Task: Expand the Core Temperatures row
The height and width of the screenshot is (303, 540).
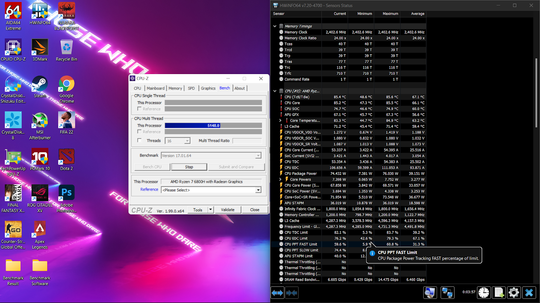Action: [x=280, y=121]
